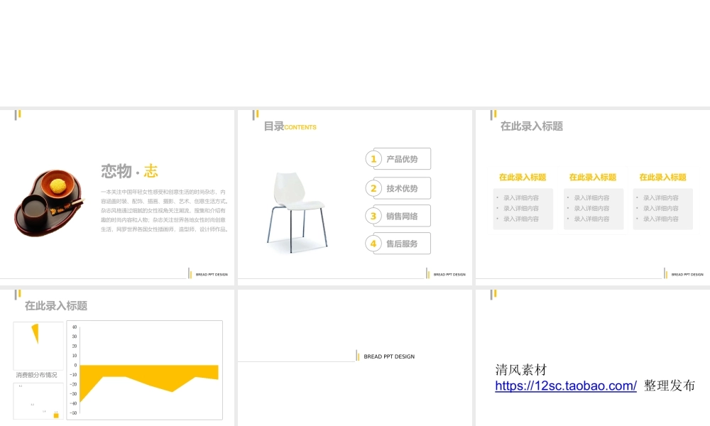Click the numbered circle 4 in contents
The height and width of the screenshot is (426, 710).
(x=373, y=244)
